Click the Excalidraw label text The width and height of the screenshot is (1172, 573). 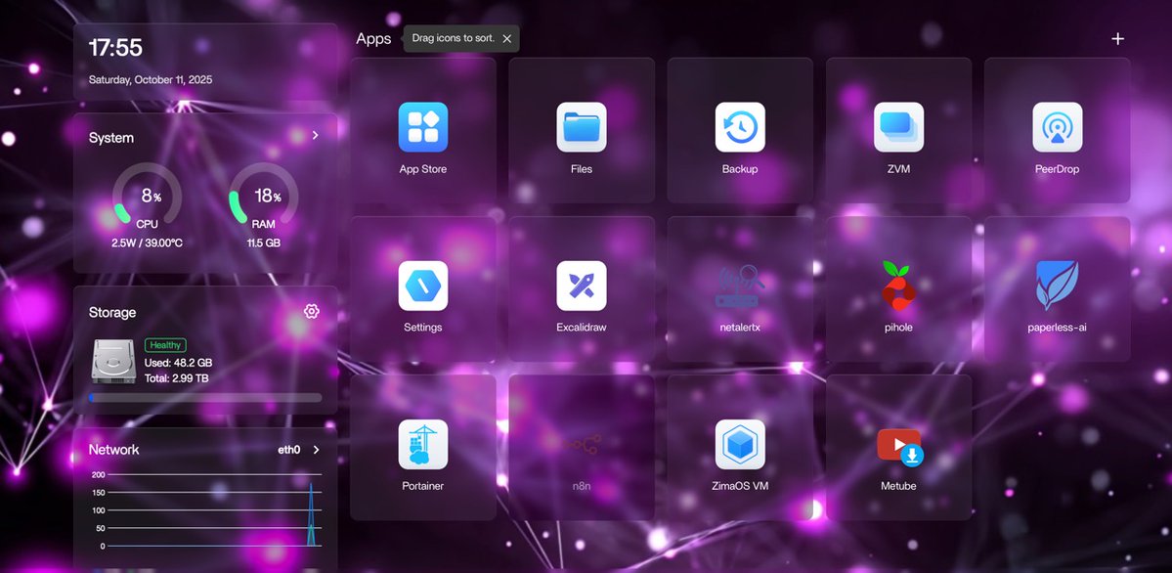pos(582,328)
